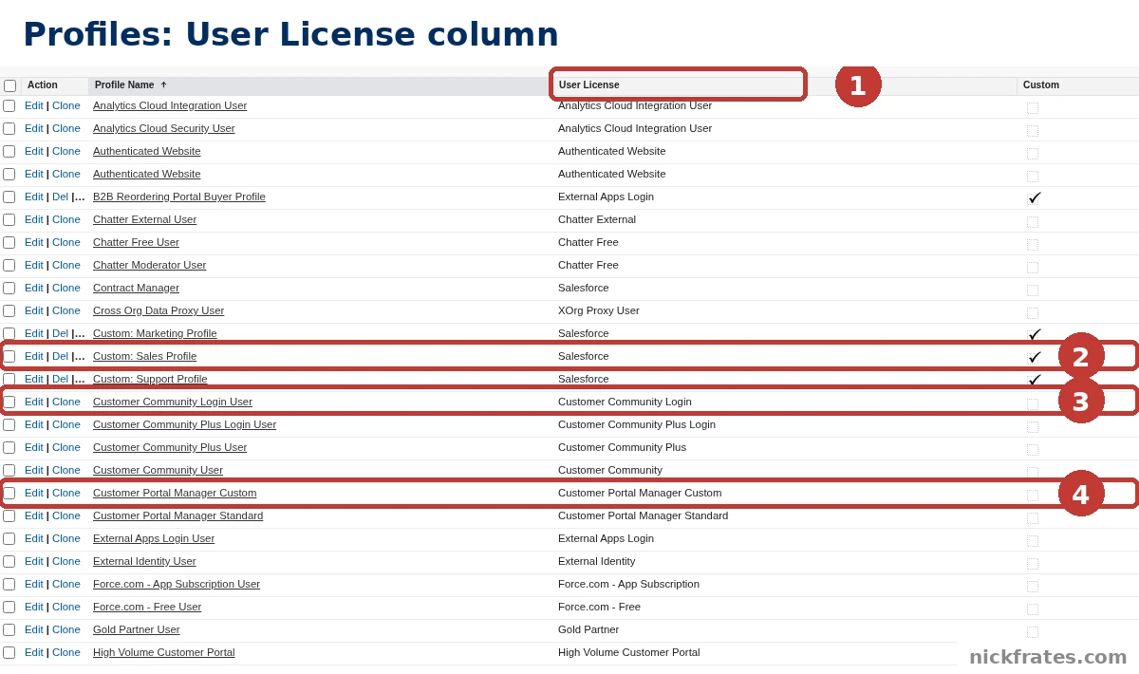Open Customer Portal Manager Custom profile
Screen dimensions: 1139x674
click(x=175, y=493)
